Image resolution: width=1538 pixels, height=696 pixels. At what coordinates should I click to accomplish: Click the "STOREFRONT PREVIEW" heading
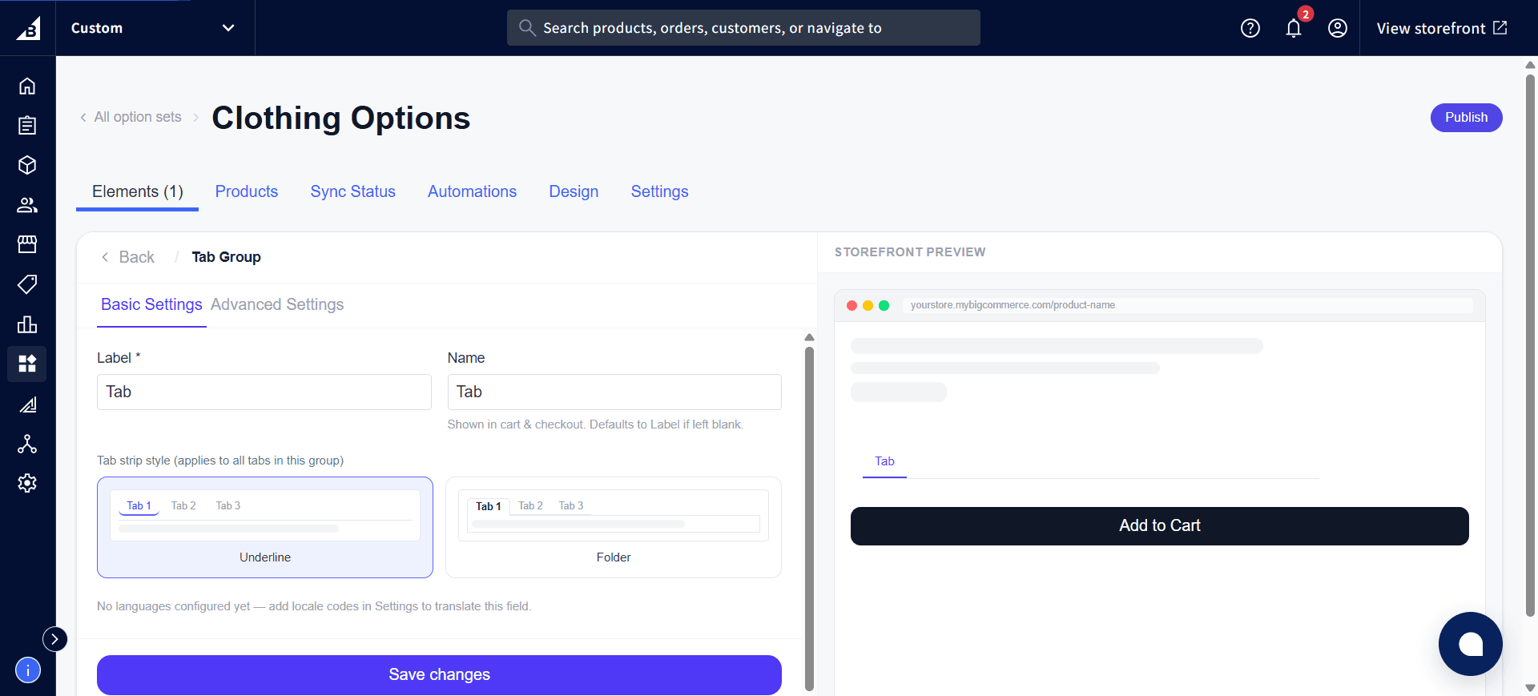coord(910,252)
